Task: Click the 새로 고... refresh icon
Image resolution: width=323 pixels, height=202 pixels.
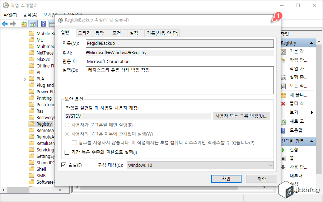Action: [x=284, y=122]
